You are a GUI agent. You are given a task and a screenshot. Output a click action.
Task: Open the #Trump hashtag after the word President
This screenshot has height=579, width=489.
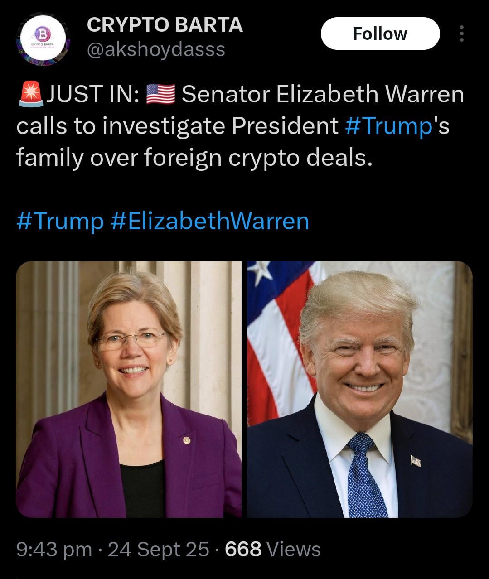pos(388,126)
